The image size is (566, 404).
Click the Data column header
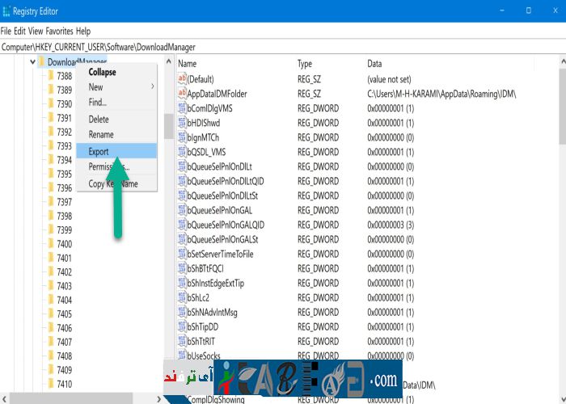click(374, 64)
